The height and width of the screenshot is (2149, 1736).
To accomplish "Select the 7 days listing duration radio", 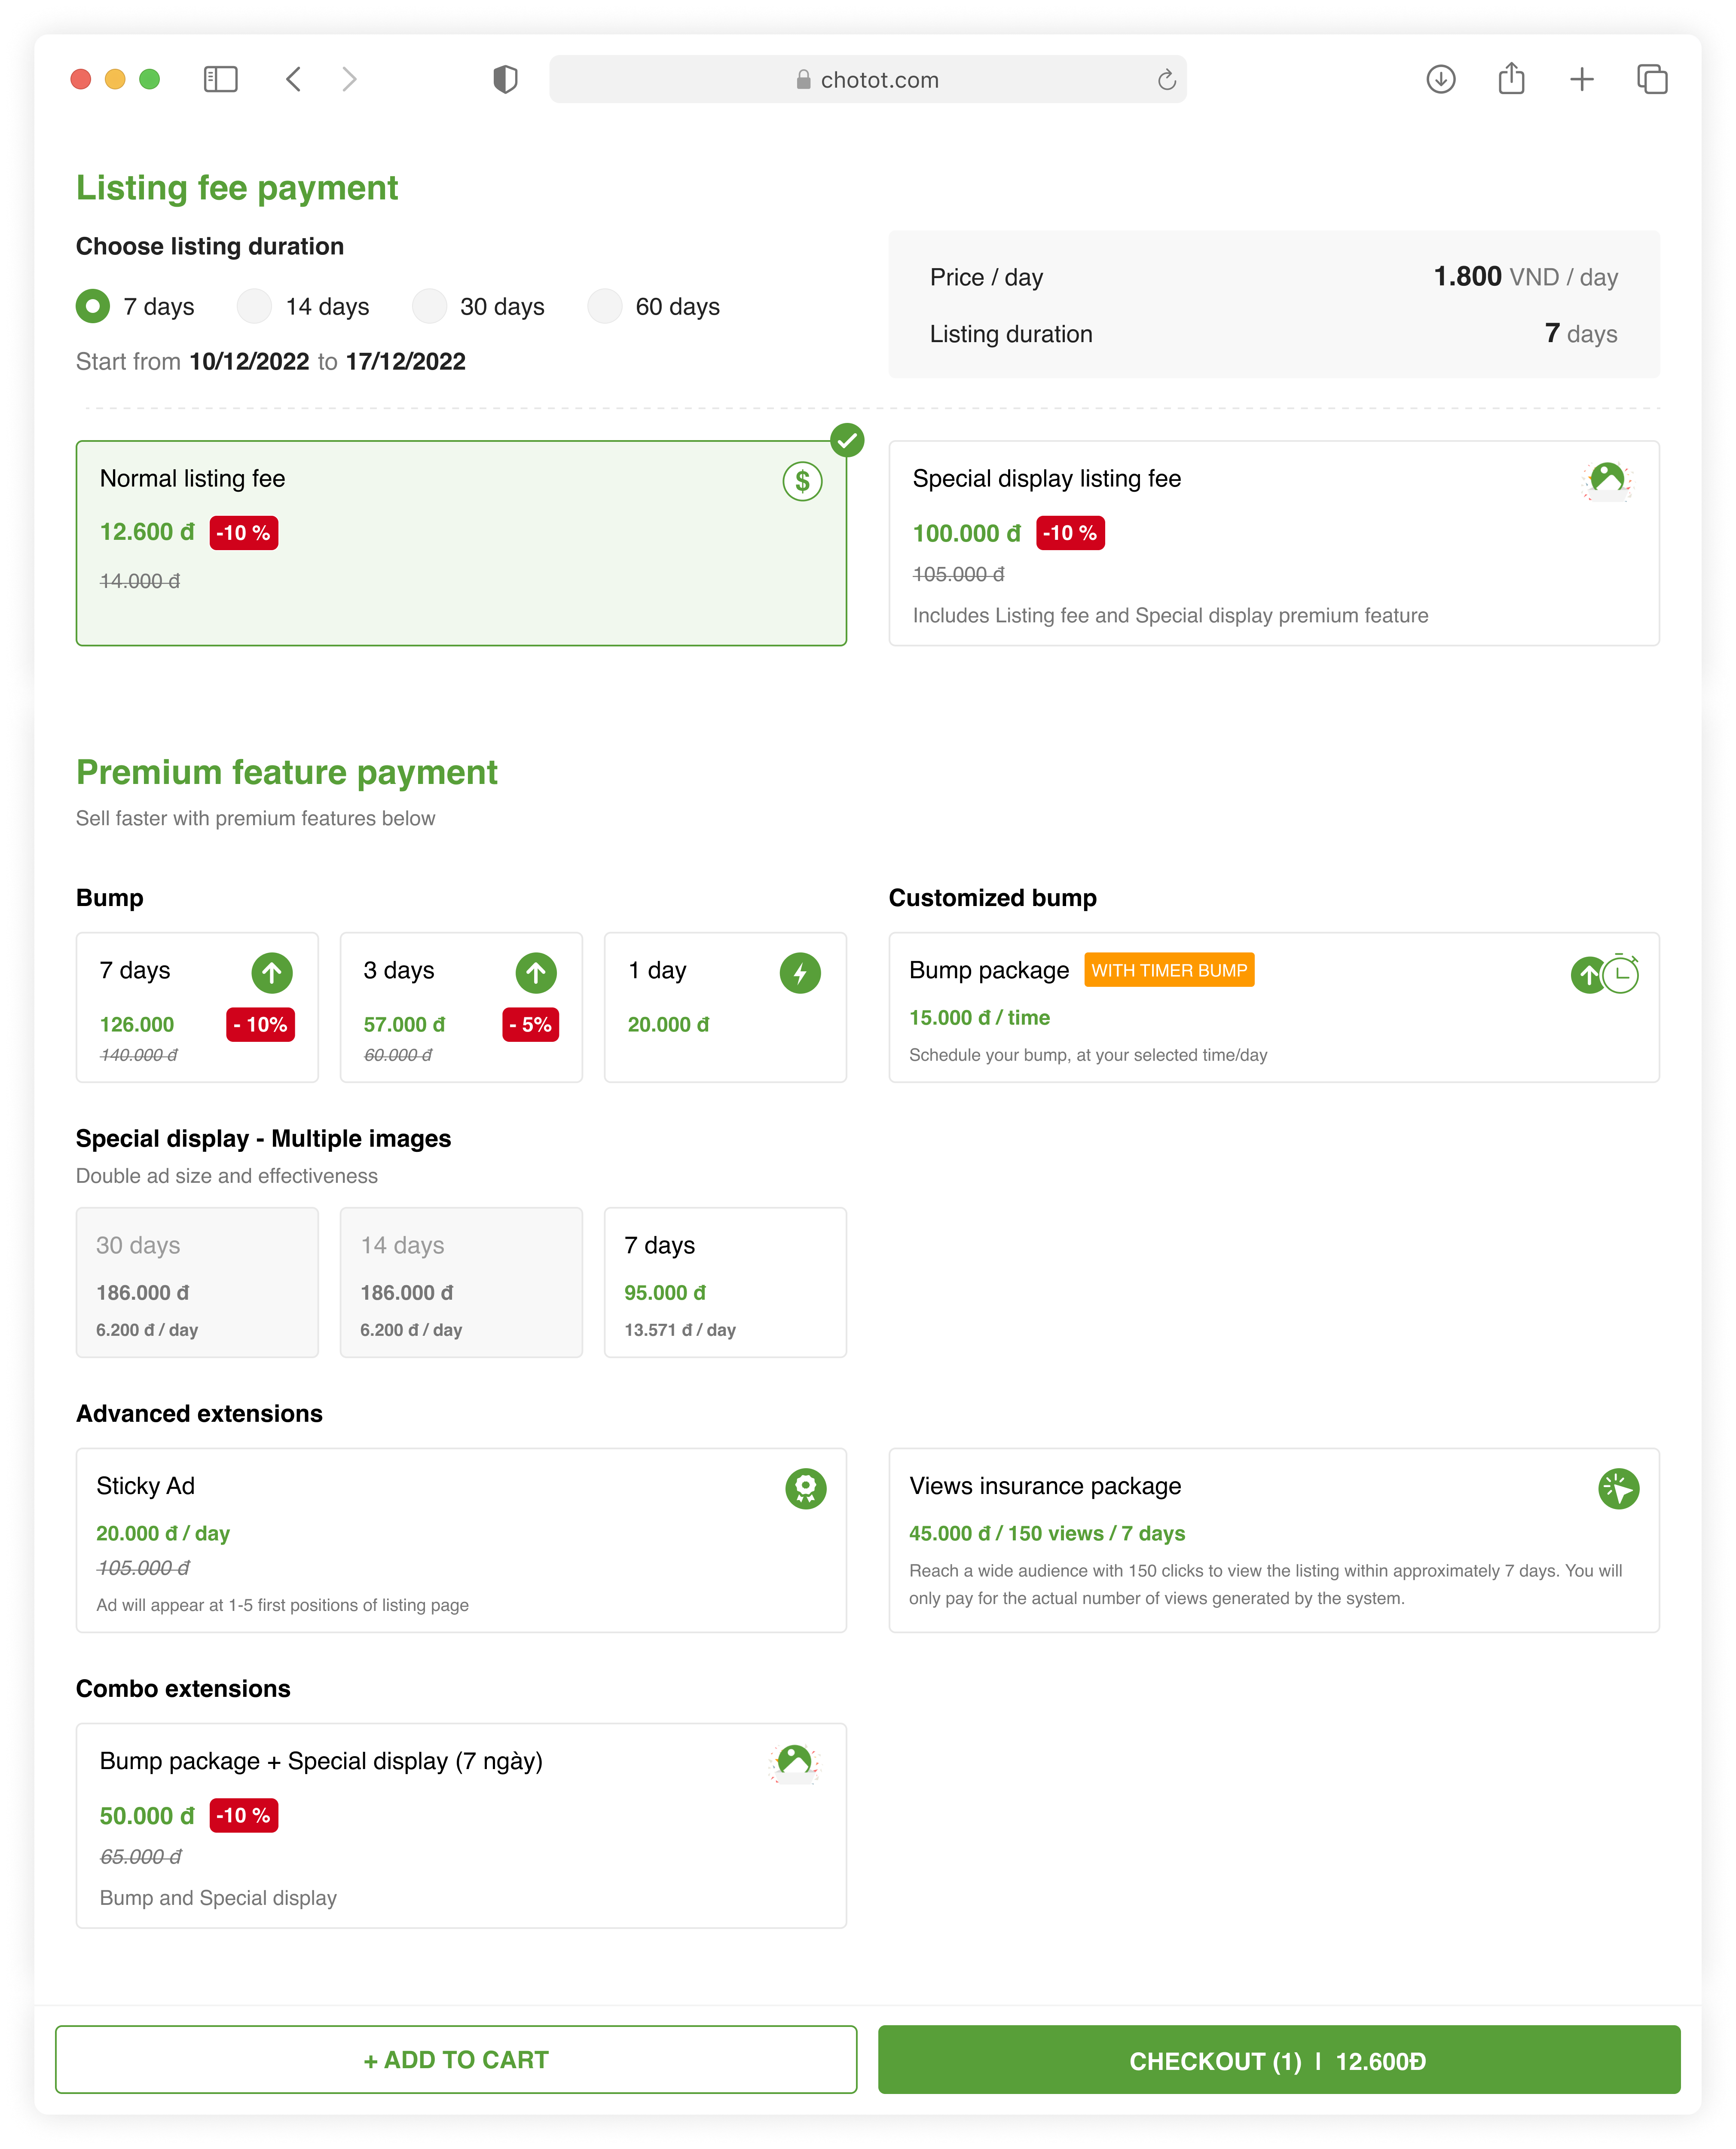I will coord(93,306).
